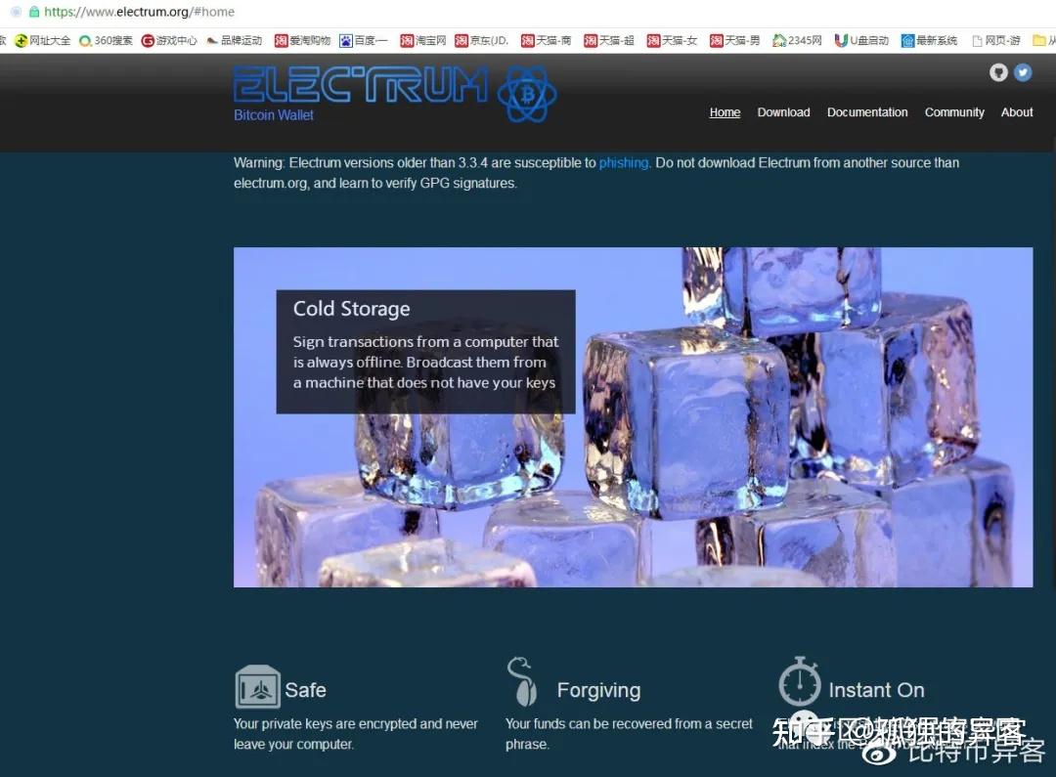Image resolution: width=1056 pixels, height=777 pixels.
Task: Open the 网页-游 bookmark
Action: [996, 40]
